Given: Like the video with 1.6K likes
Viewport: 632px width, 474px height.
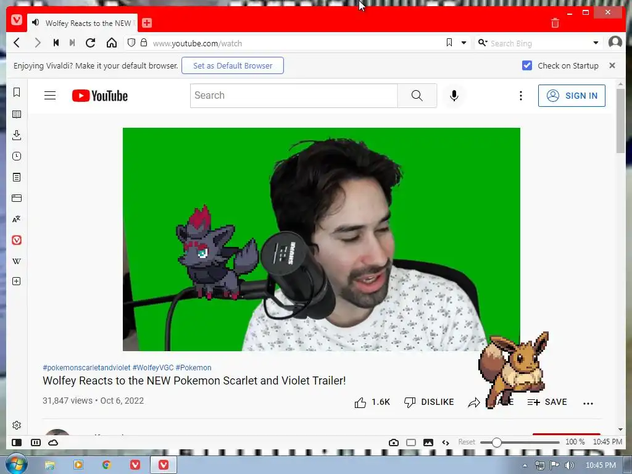Looking at the screenshot, I should click(372, 402).
